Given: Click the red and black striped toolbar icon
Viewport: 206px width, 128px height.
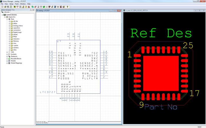Looking at the screenshot, I should pos(61,7).
